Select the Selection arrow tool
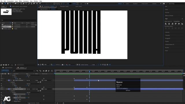The width and height of the screenshot is (185, 104). click(x=5, y=4)
